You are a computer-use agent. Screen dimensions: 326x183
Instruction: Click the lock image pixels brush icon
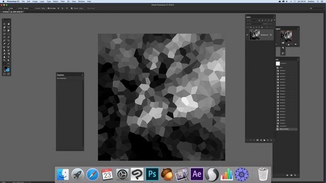pyautogui.click(x=254, y=27)
